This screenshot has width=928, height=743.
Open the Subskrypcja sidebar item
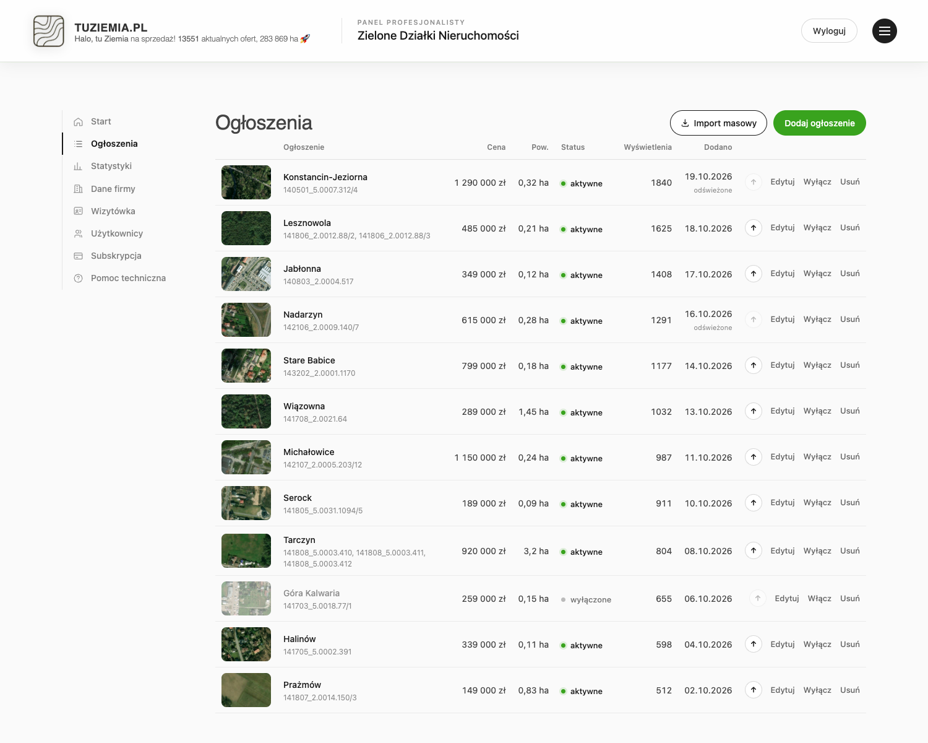click(x=116, y=256)
